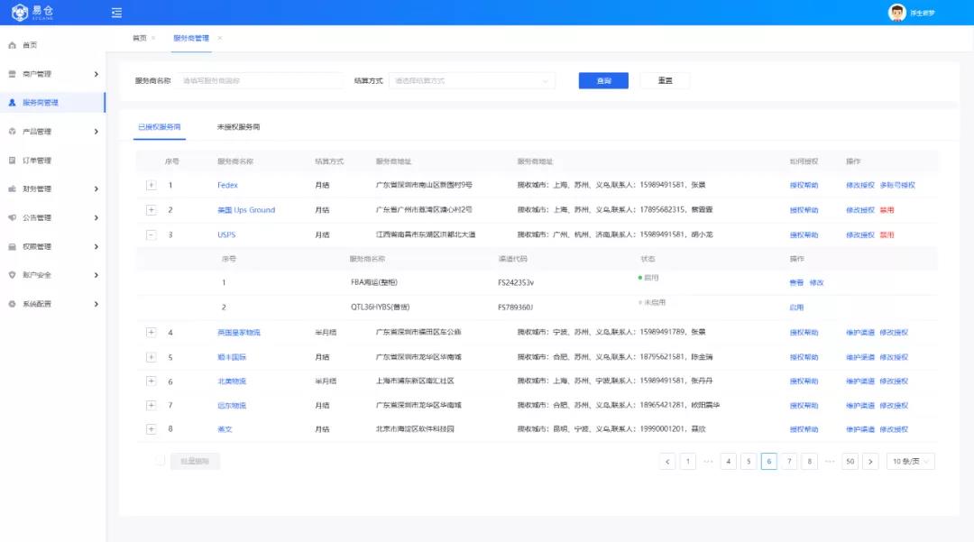The height and width of the screenshot is (542, 974).
Task: Click the hamburger menu collapse icon
Action: coord(116,13)
